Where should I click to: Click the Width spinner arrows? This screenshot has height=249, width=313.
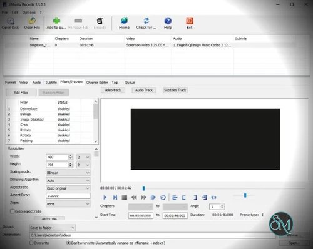pyautogui.click(x=71, y=157)
